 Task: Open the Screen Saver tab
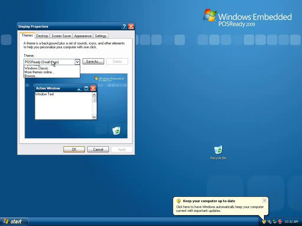pos(61,36)
